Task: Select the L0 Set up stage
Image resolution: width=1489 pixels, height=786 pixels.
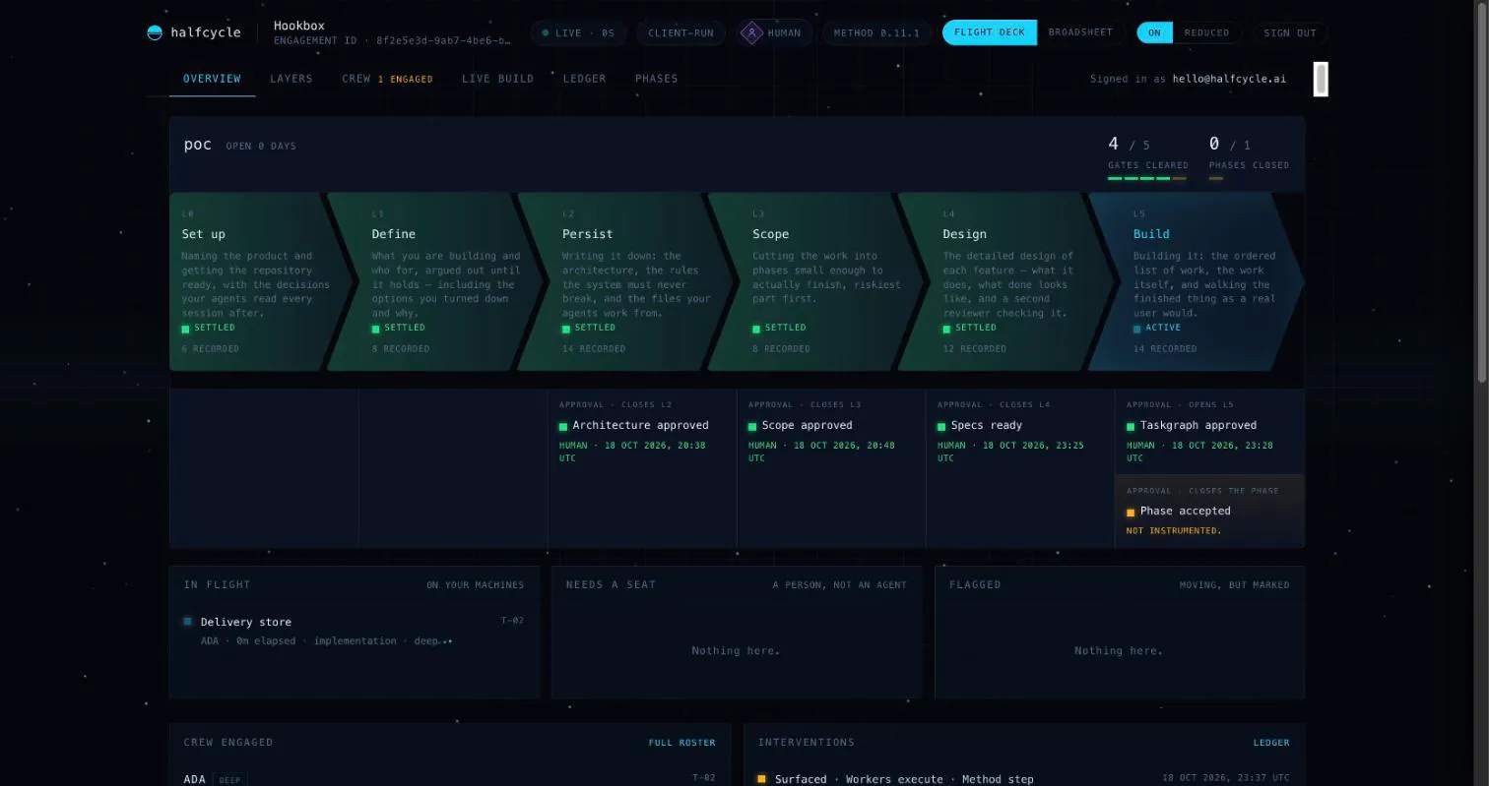Action: coord(260,281)
